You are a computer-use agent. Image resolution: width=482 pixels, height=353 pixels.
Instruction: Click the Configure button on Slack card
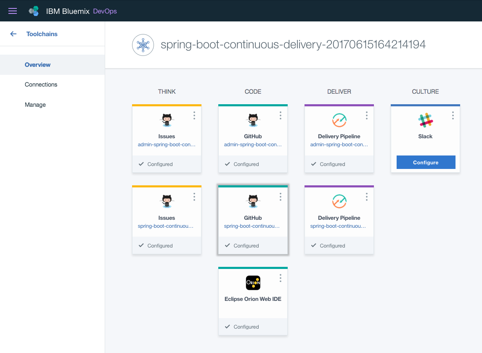[426, 162]
